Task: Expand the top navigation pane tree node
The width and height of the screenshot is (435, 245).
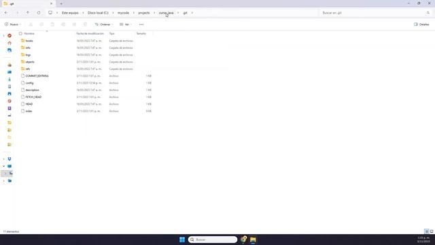Action: (3, 36)
